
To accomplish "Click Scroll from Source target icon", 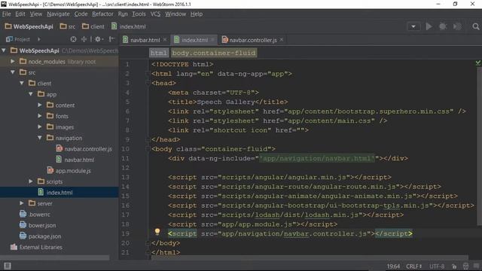I will [73, 39].
